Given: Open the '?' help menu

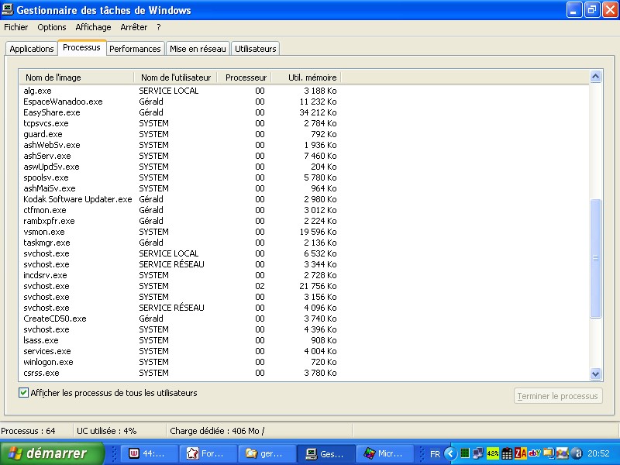Looking at the screenshot, I should coord(159,27).
